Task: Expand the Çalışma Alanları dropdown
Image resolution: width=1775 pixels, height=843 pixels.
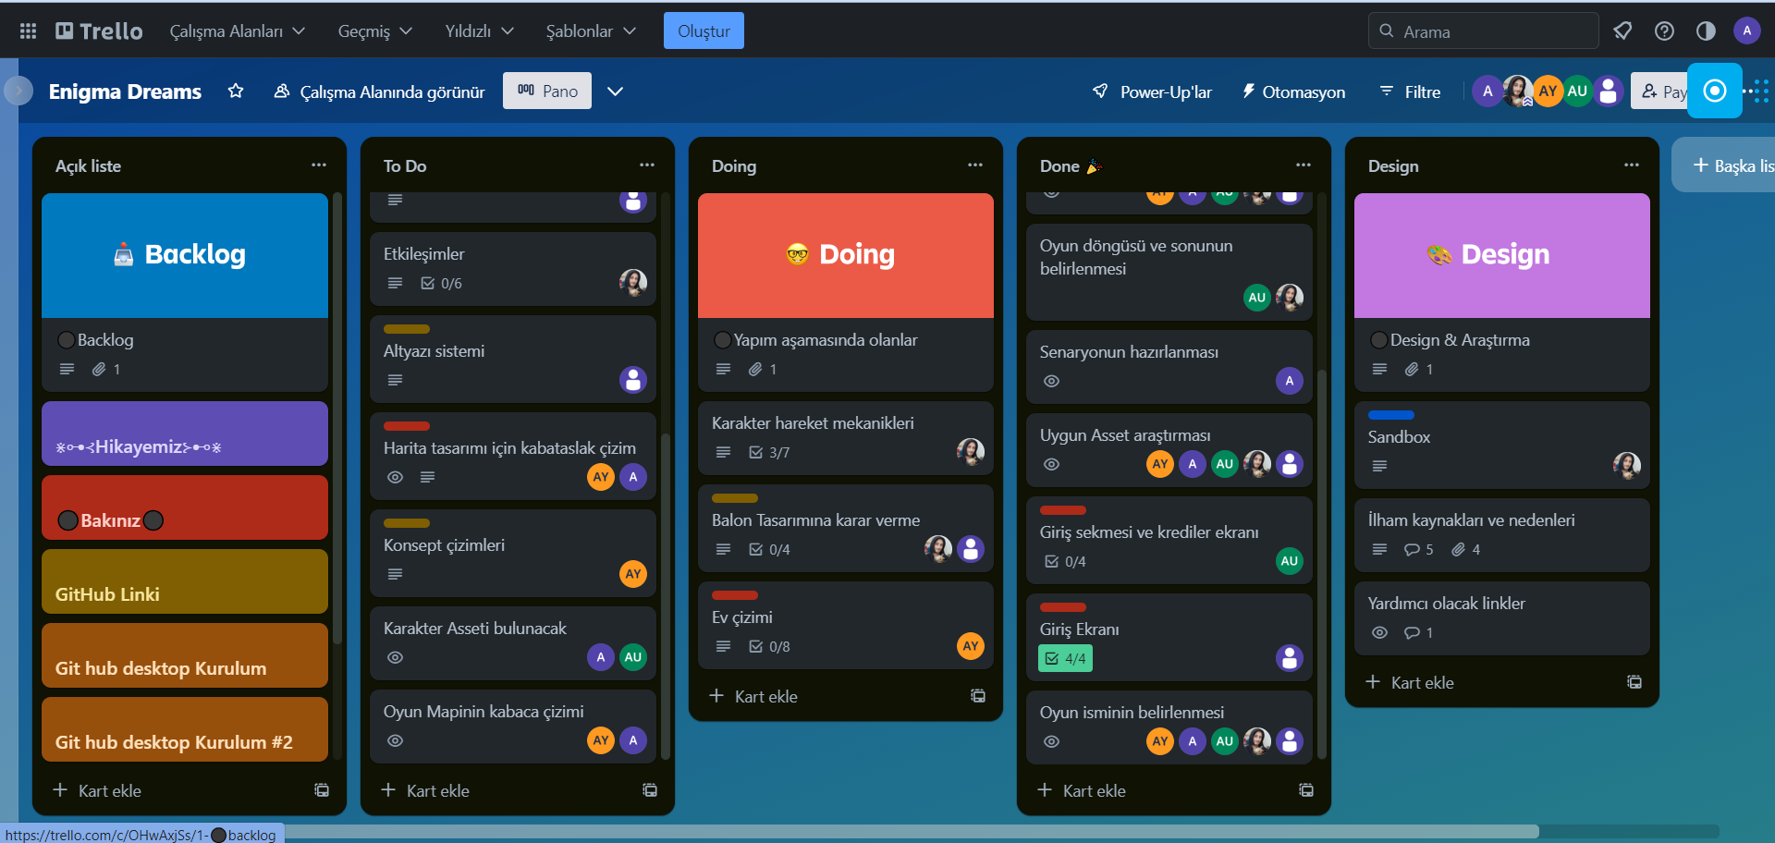Action: click(237, 31)
